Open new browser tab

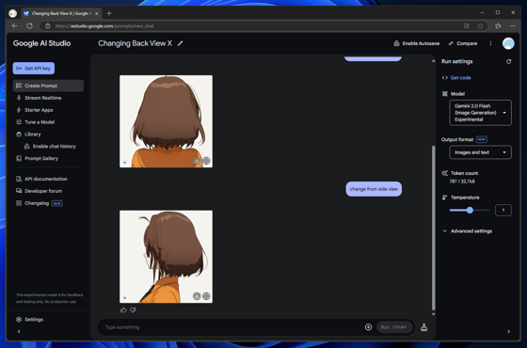(x=109, y=13)
